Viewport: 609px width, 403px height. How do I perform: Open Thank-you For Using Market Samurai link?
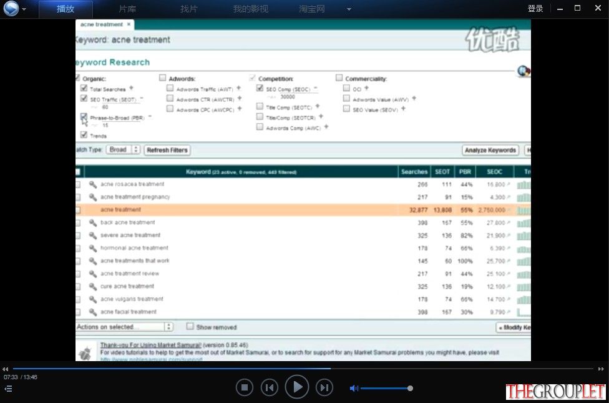[x=151, y=345]
